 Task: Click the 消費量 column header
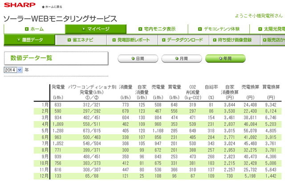click(x=126, y=87)
